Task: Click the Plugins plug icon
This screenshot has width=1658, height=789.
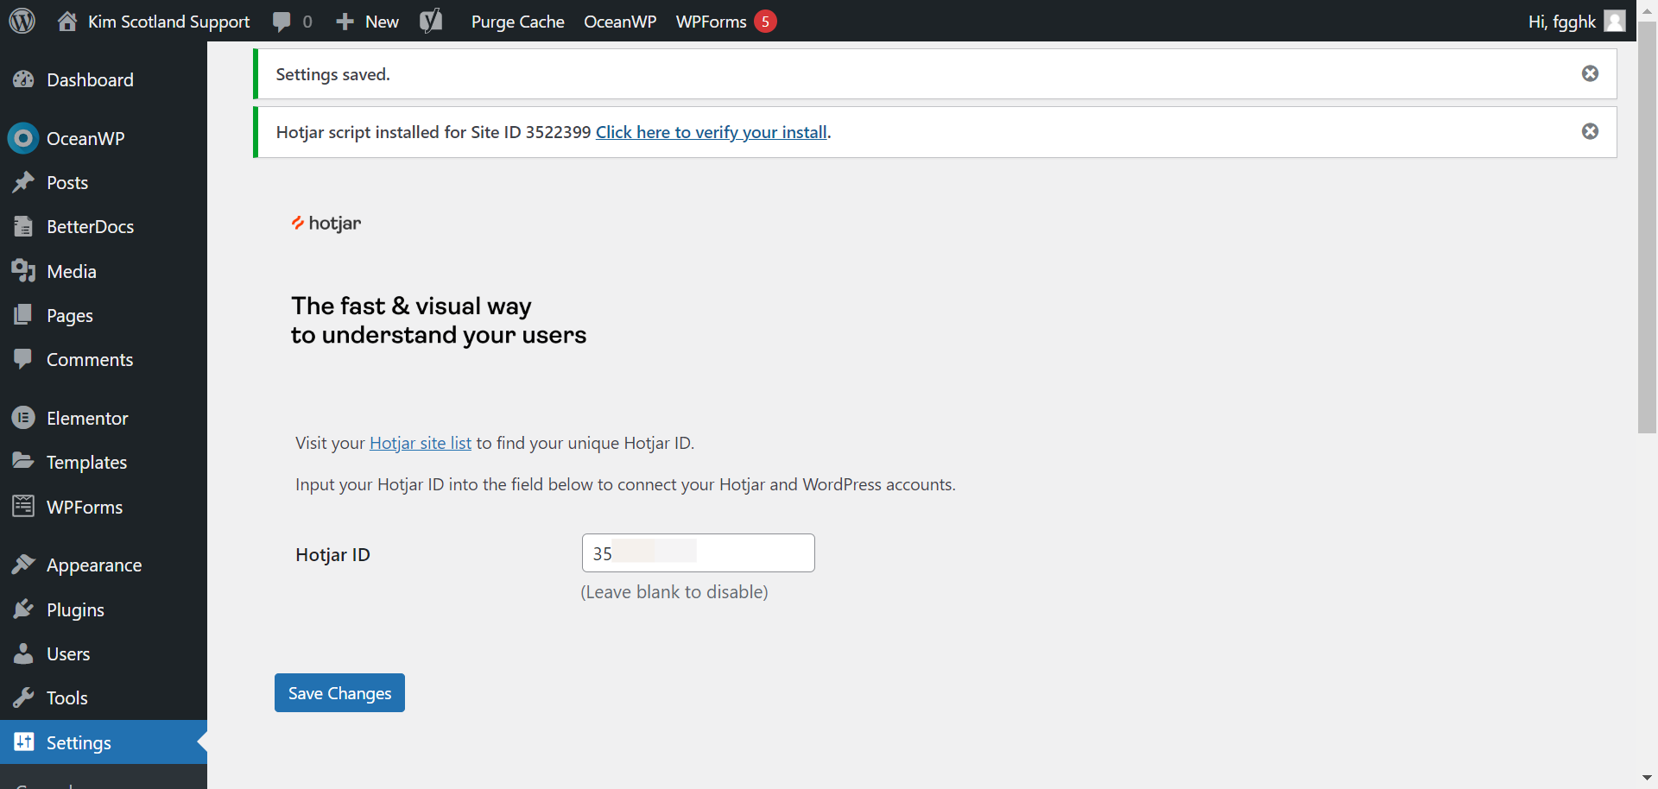Action: point(23,609)
